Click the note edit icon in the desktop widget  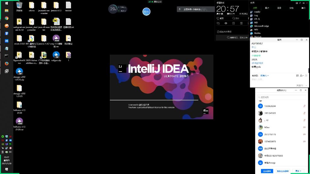233,23
